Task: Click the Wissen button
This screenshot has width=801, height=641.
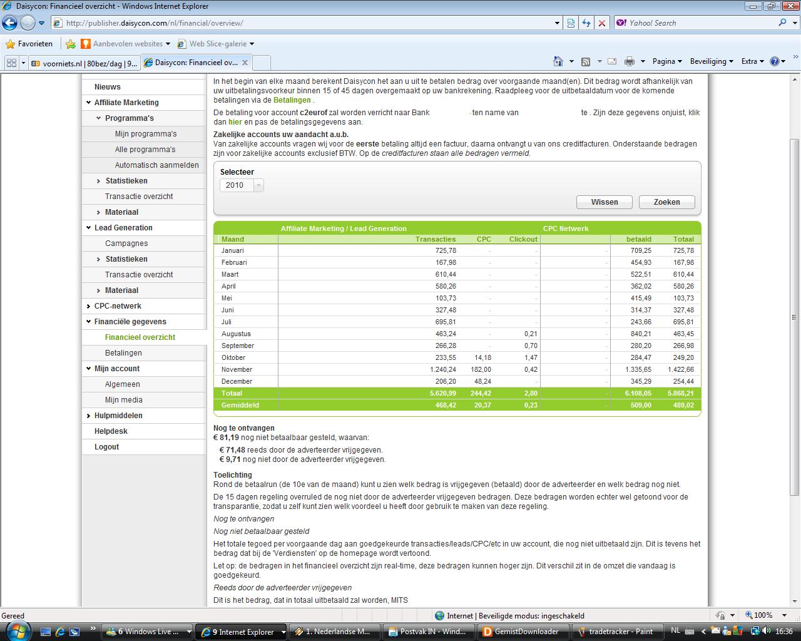Action: (605, 202)
